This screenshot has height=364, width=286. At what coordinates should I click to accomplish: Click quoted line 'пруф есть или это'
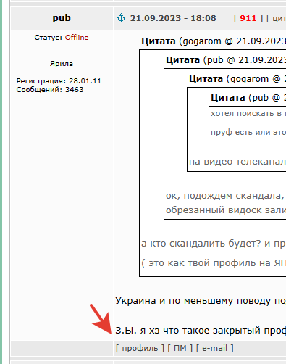click(x=248, y=133)
